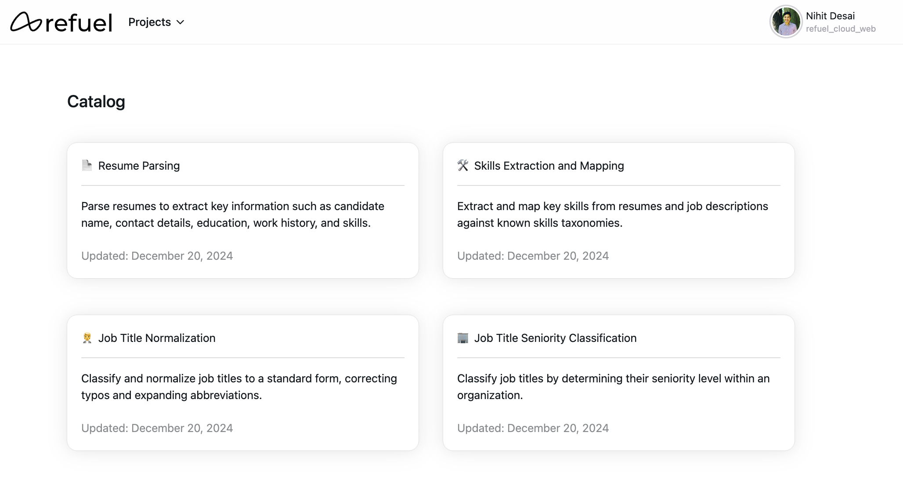Image resolution: width=903 pixels, height=494 pixels.
Task: Click the chevron beside Projects
Action: [180, 22]
